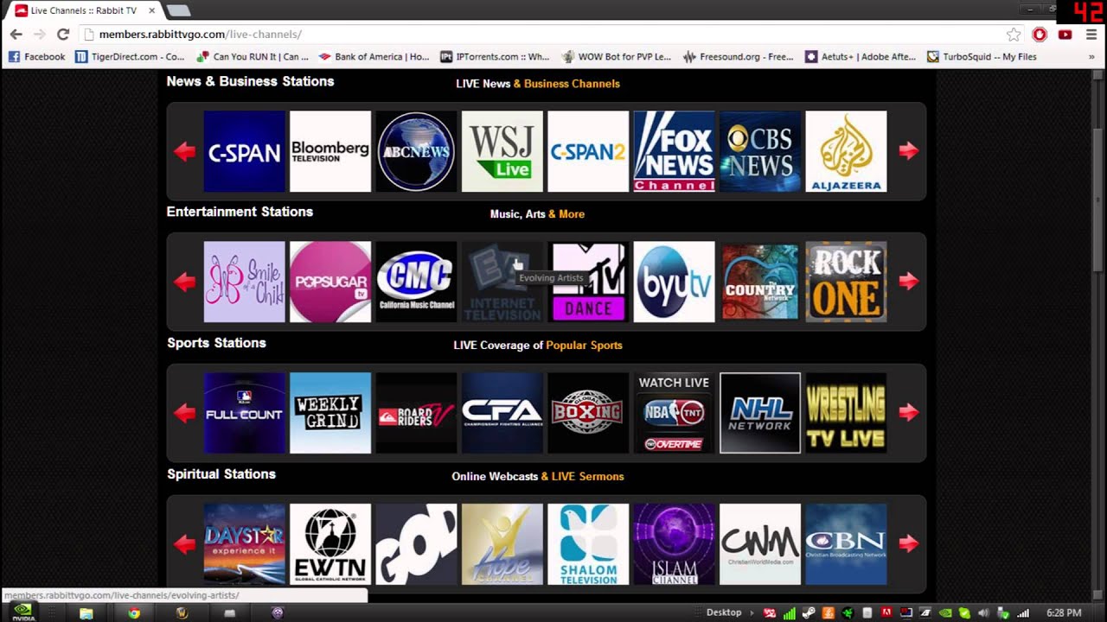Show previous Entertainment stations with left arrow
The image size is (1107, 622).
tap(184, 282)
